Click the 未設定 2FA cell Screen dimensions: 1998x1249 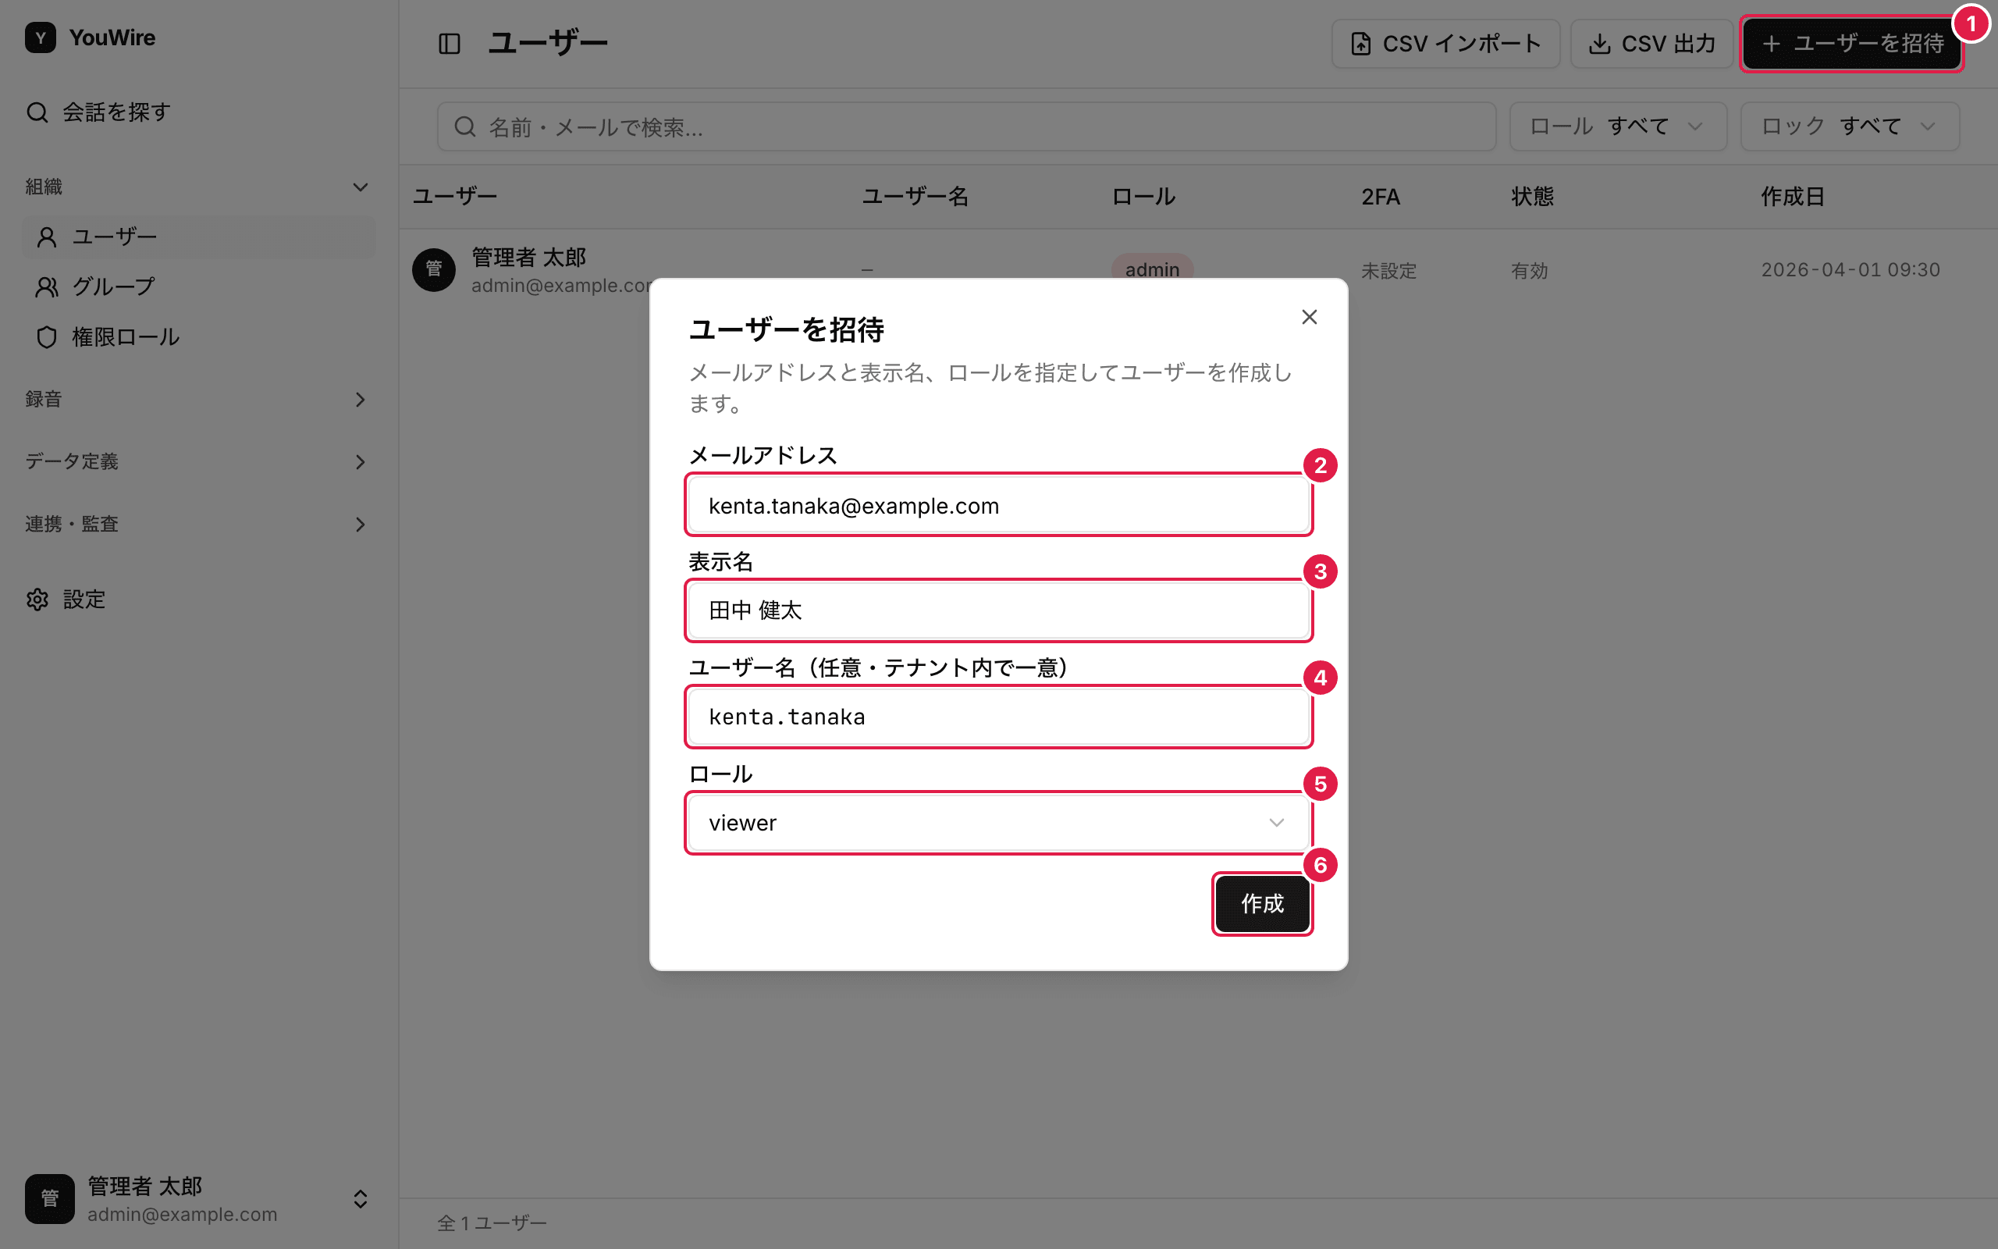point(1388,270)
